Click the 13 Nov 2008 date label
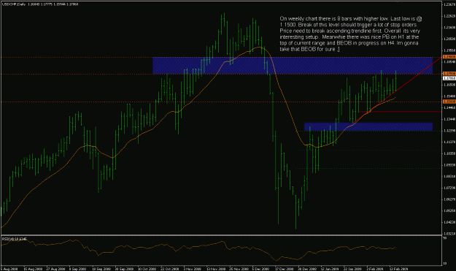Screen dimensions: 456x271 point(216,269)
